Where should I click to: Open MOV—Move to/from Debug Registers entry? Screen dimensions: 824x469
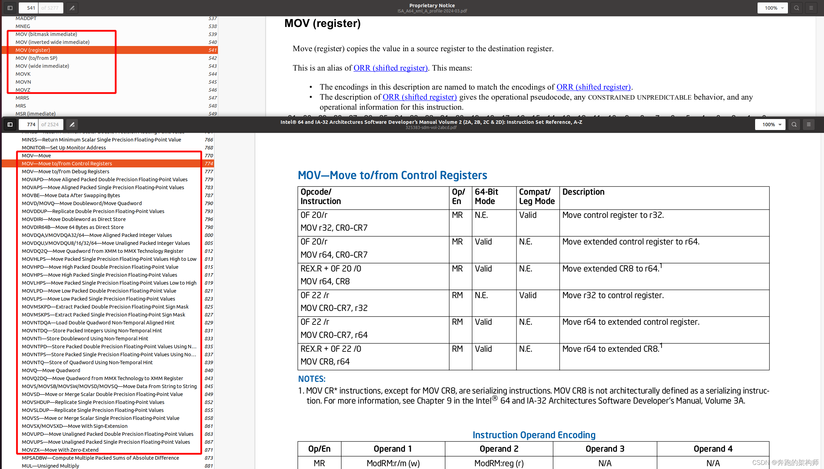tap(65, 172)
